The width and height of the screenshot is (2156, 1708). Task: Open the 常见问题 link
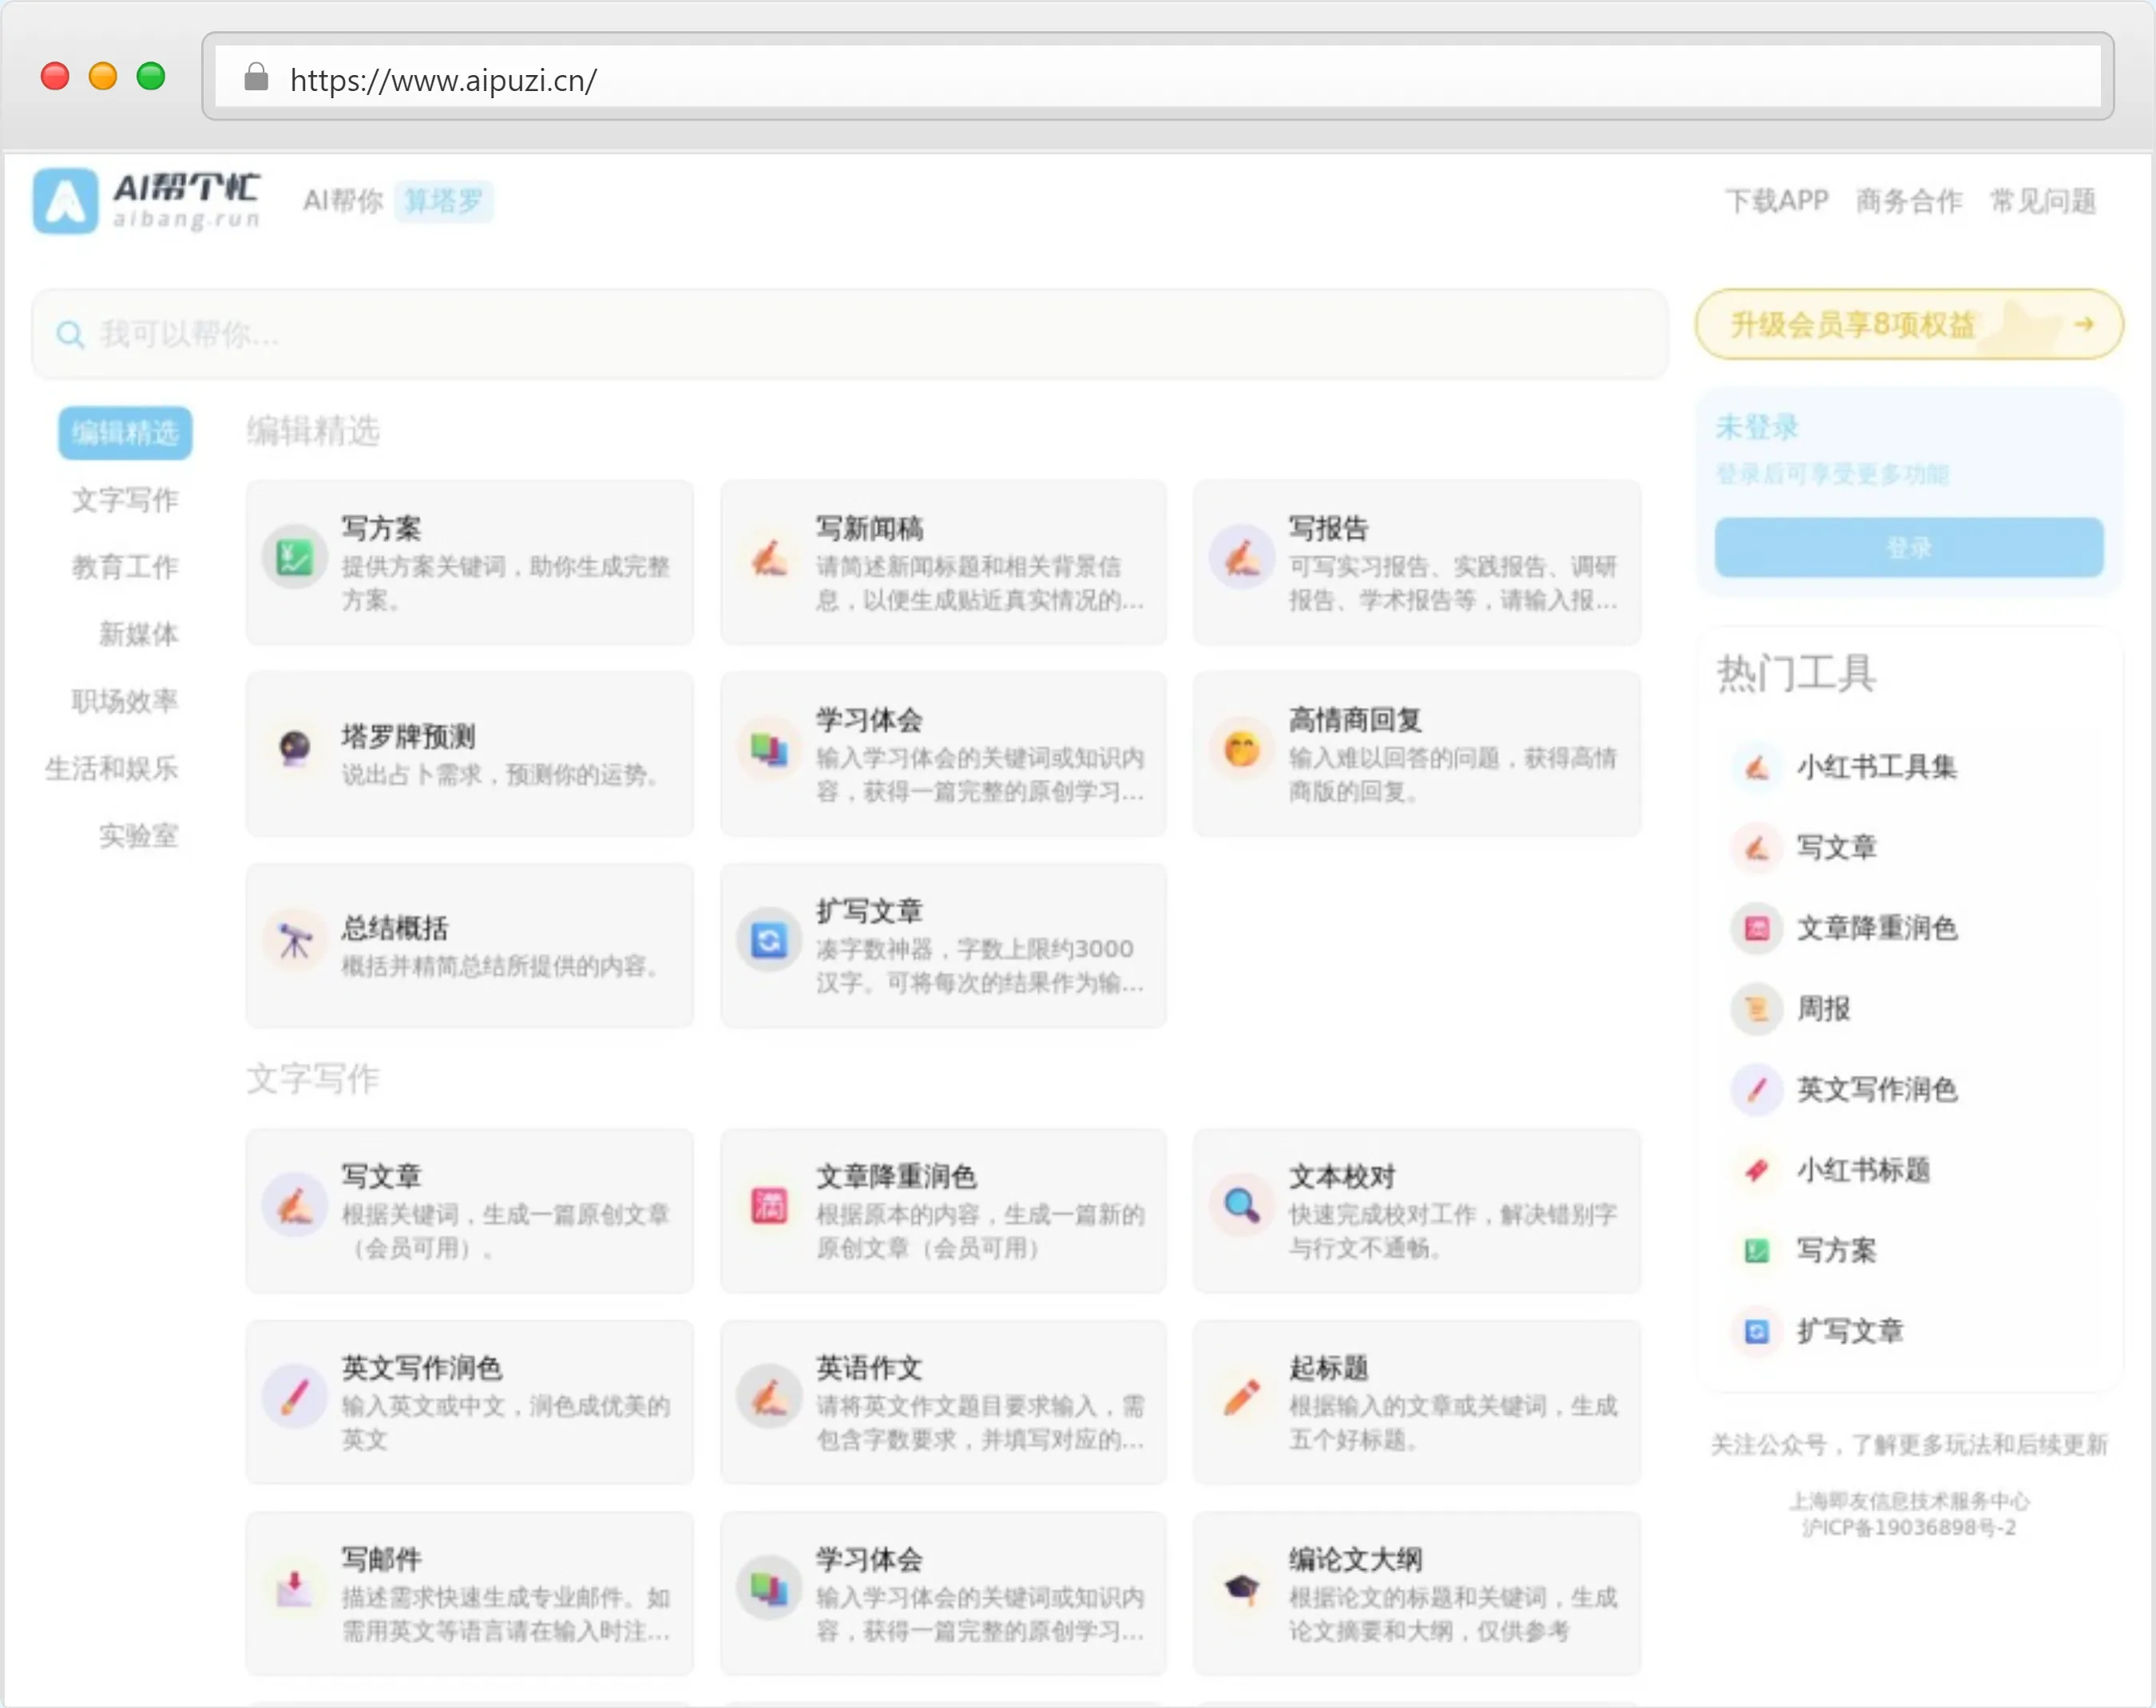(2043, 201)
